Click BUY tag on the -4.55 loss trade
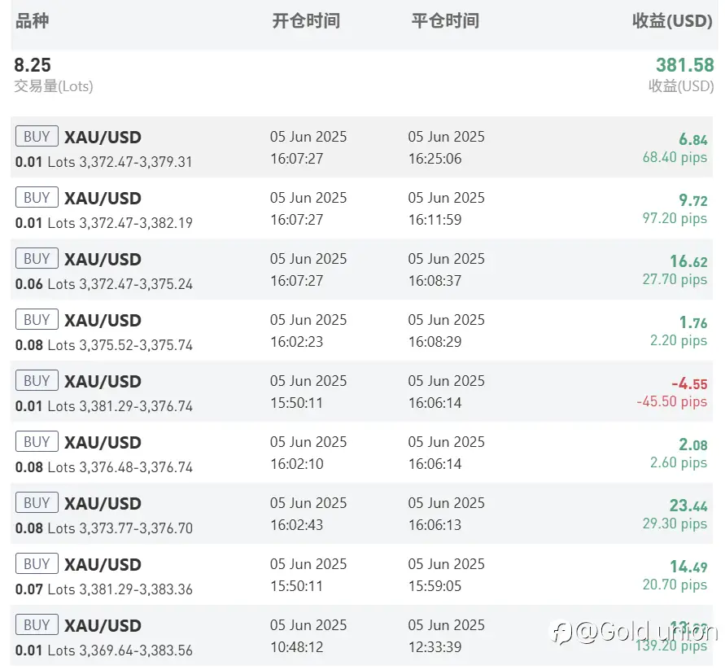 (37, 381)
